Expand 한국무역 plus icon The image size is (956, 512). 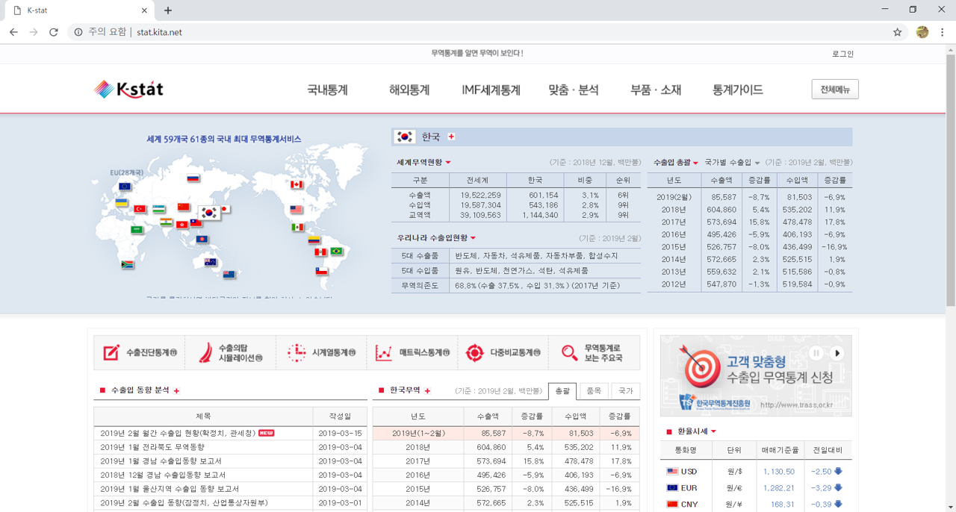[427, 390]
